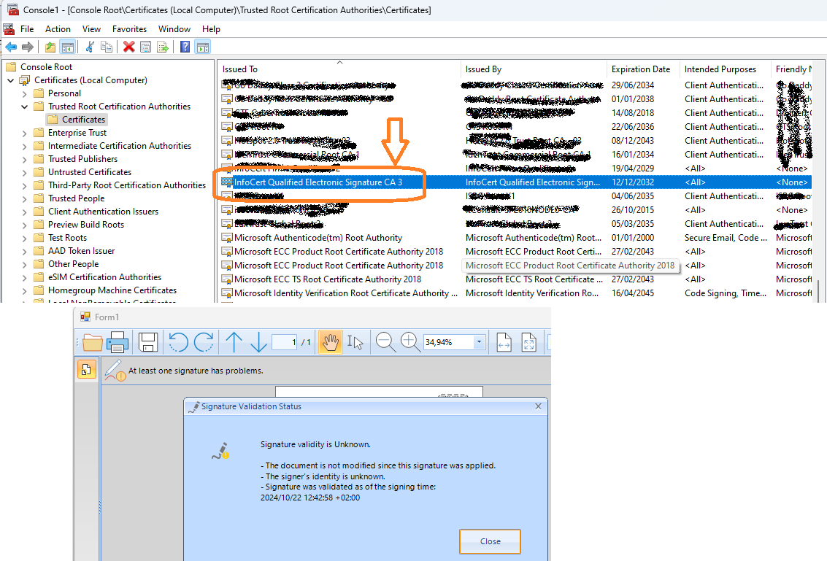Click the MMC Back arrow icon
Image resolution: width=827 pixels, height=561 pixels.
(x=11, y=47)
